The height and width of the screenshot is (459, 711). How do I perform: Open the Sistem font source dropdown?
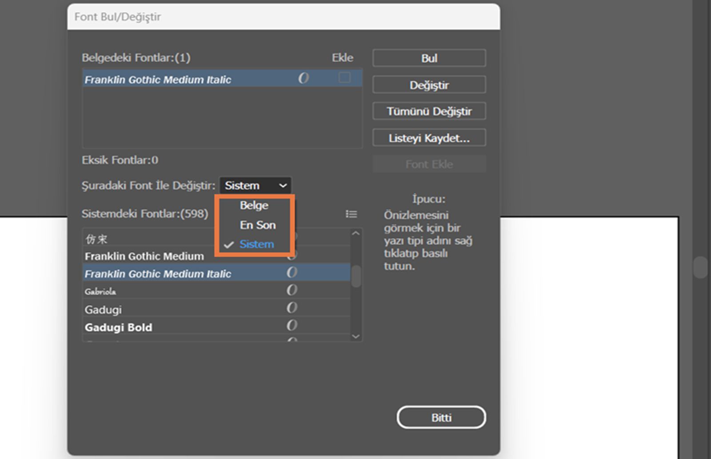click(x=256, y=185)
